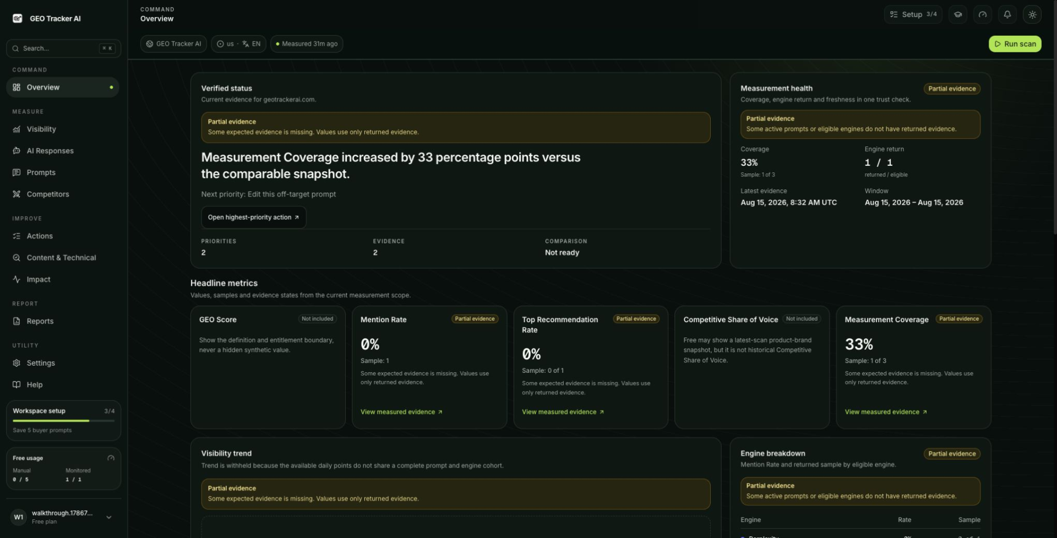Click the GEO Tracker AI logo icon

coord(17,18)
